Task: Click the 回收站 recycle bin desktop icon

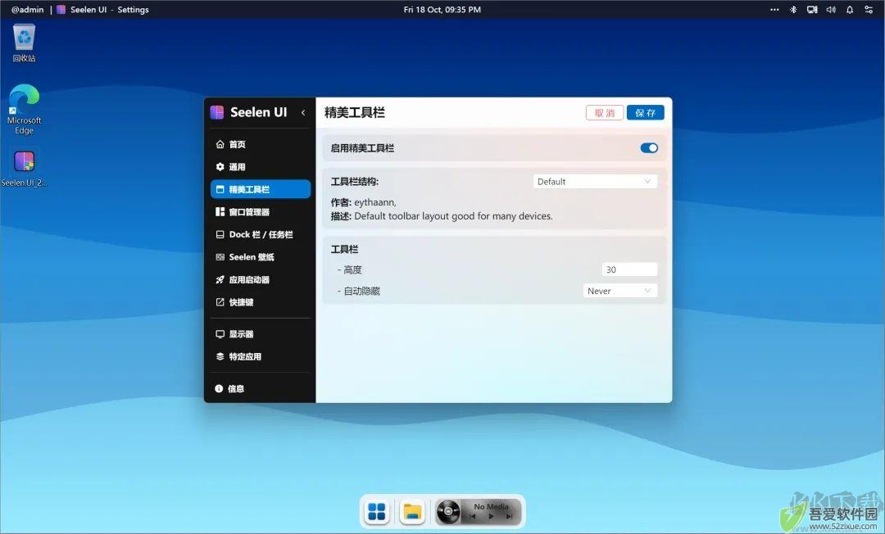Action: tap(25, 43)
